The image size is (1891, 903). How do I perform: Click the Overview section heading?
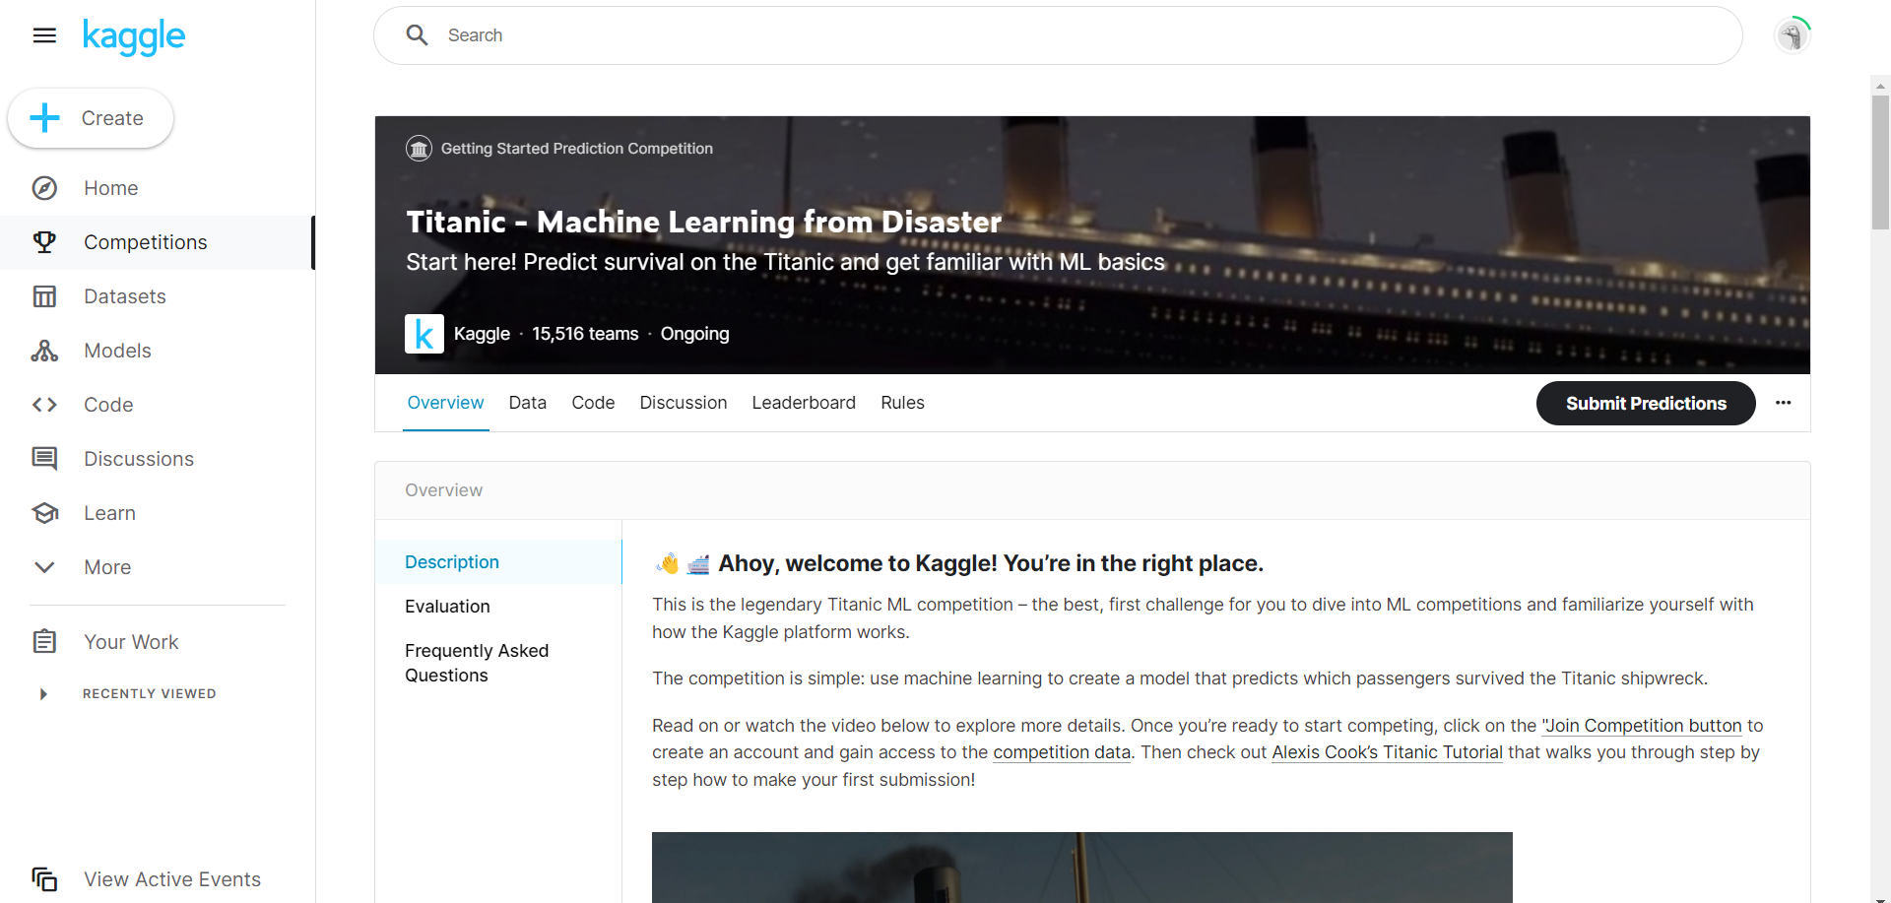coord(444,490)
